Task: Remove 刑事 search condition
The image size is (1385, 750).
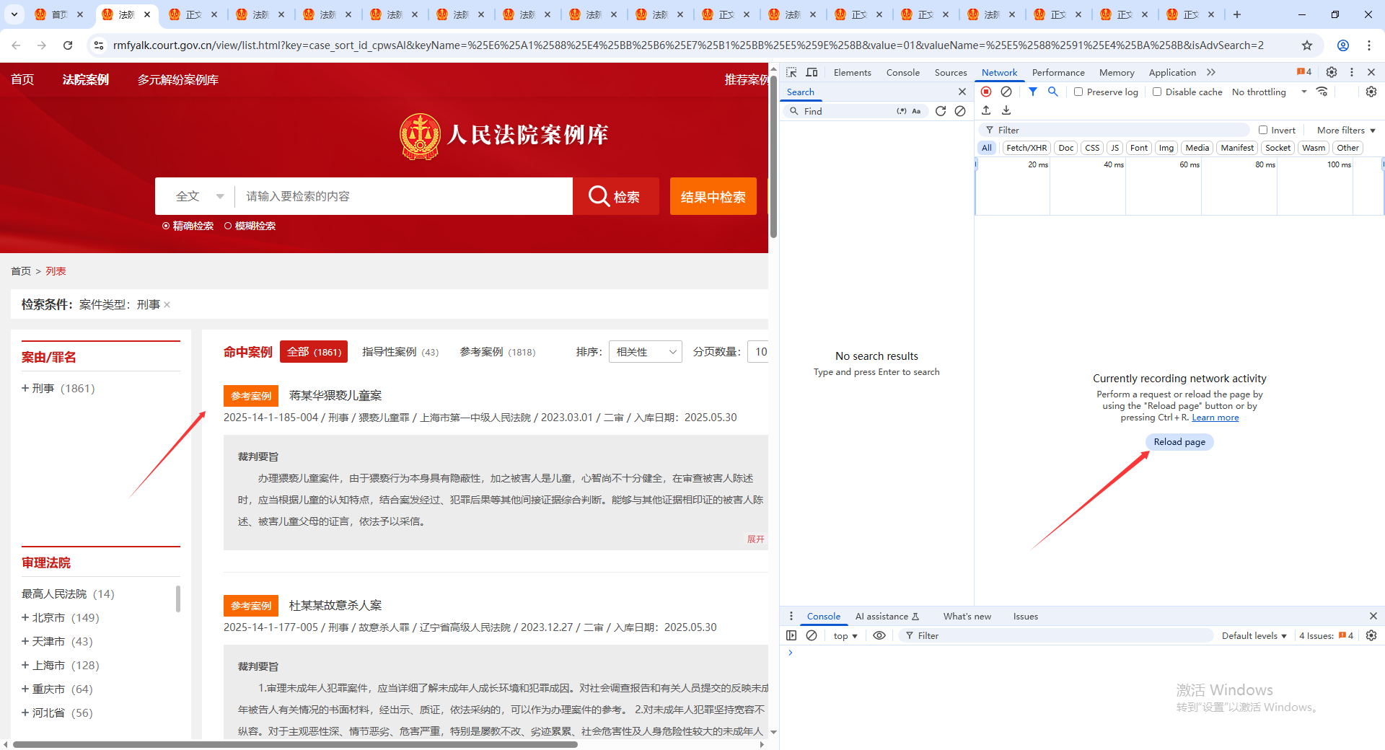Action: click(x=167, y=304)
